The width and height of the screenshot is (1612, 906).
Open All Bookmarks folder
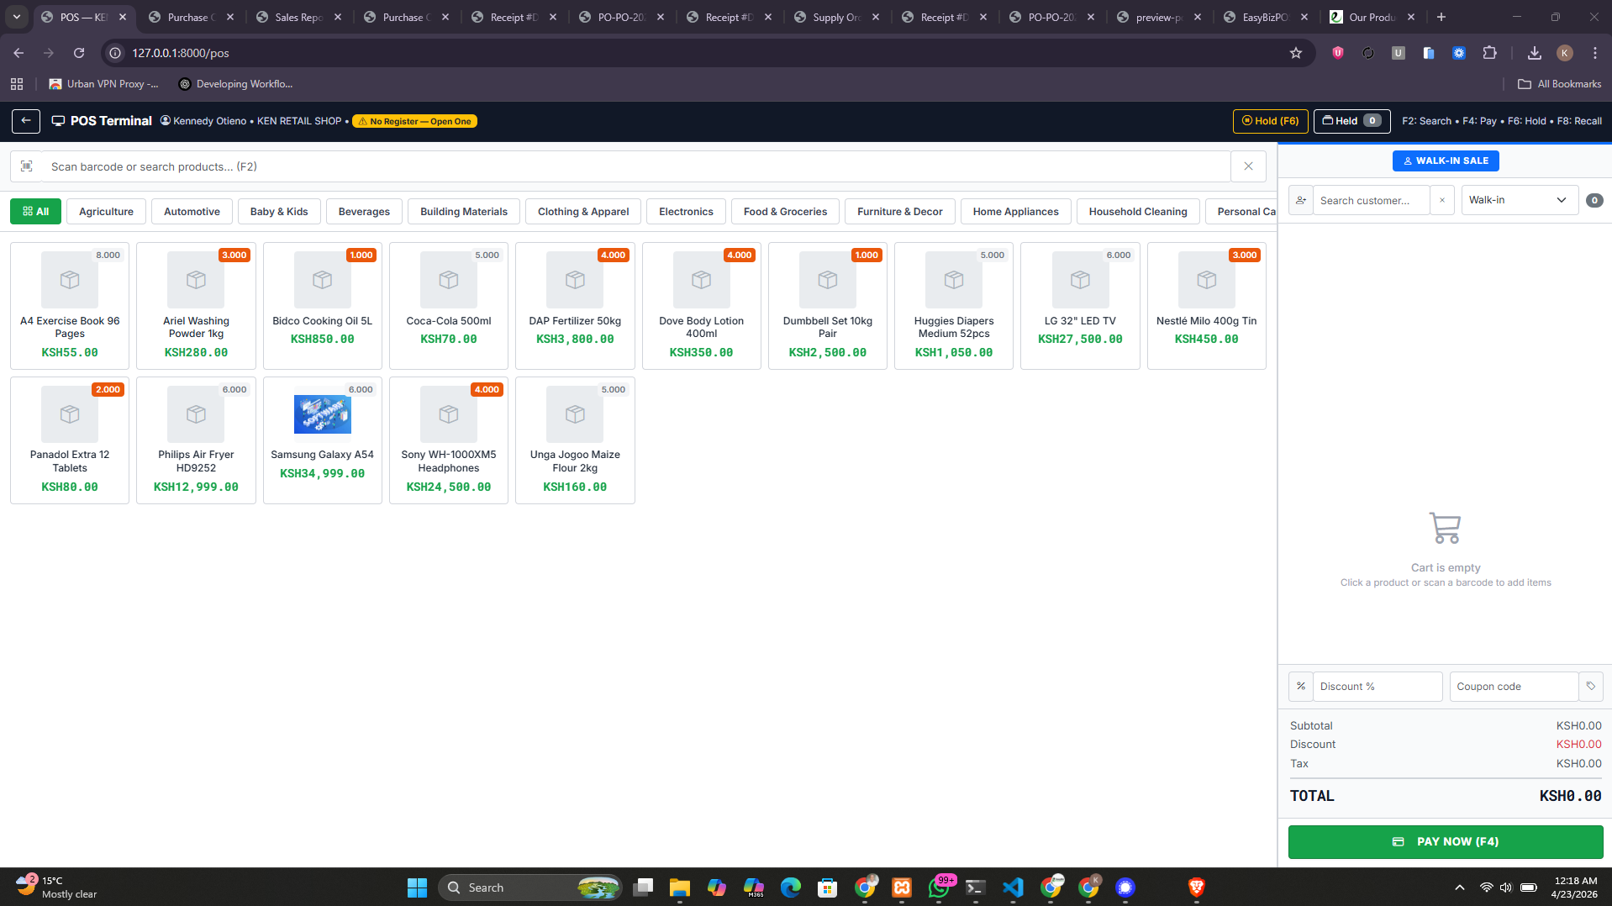[x=1559, y=84]
